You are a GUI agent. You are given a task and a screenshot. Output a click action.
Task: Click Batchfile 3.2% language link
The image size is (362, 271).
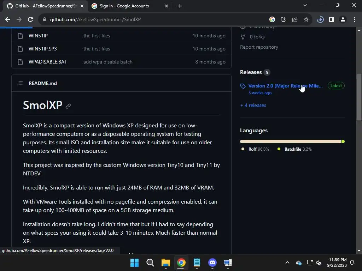pos(294,149)
